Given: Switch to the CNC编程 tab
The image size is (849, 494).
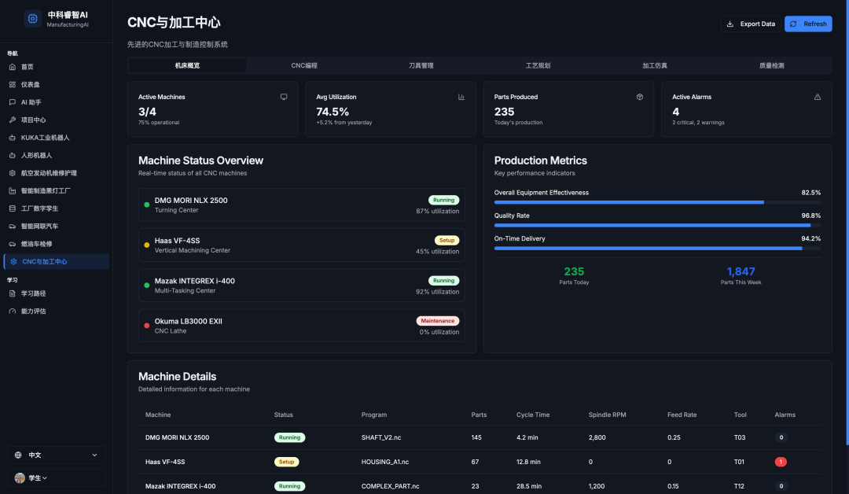Looking at the screenshot, I should (304, 65).
